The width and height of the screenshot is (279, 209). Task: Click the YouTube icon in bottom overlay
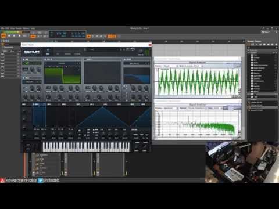pos(2,181)
